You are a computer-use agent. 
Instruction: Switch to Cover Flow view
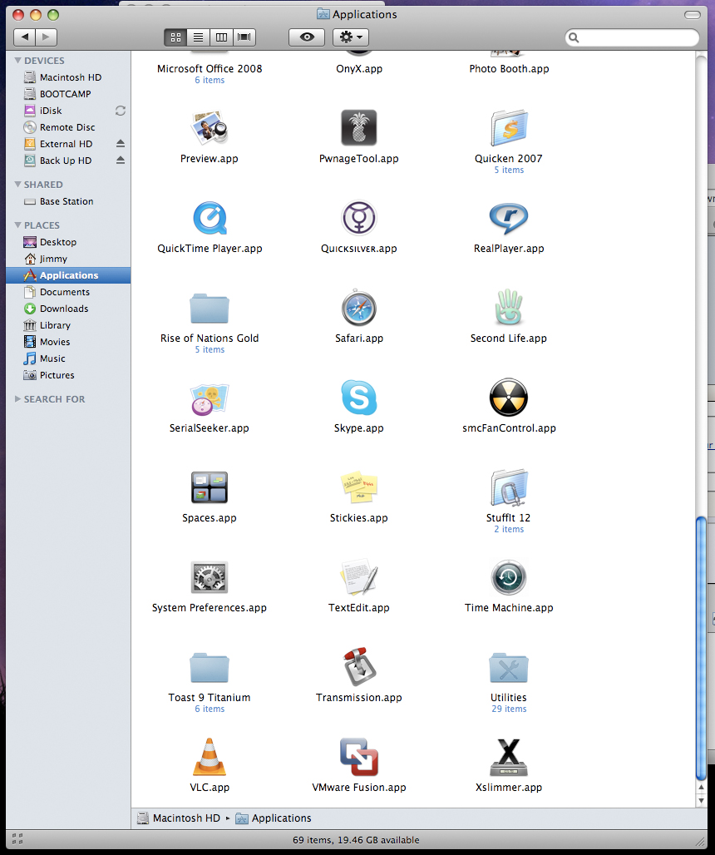[x=244, y=37]
